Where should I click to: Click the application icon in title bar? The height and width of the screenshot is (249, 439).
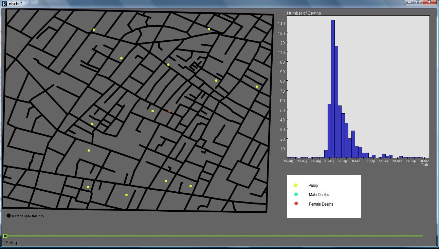(4, 3)
